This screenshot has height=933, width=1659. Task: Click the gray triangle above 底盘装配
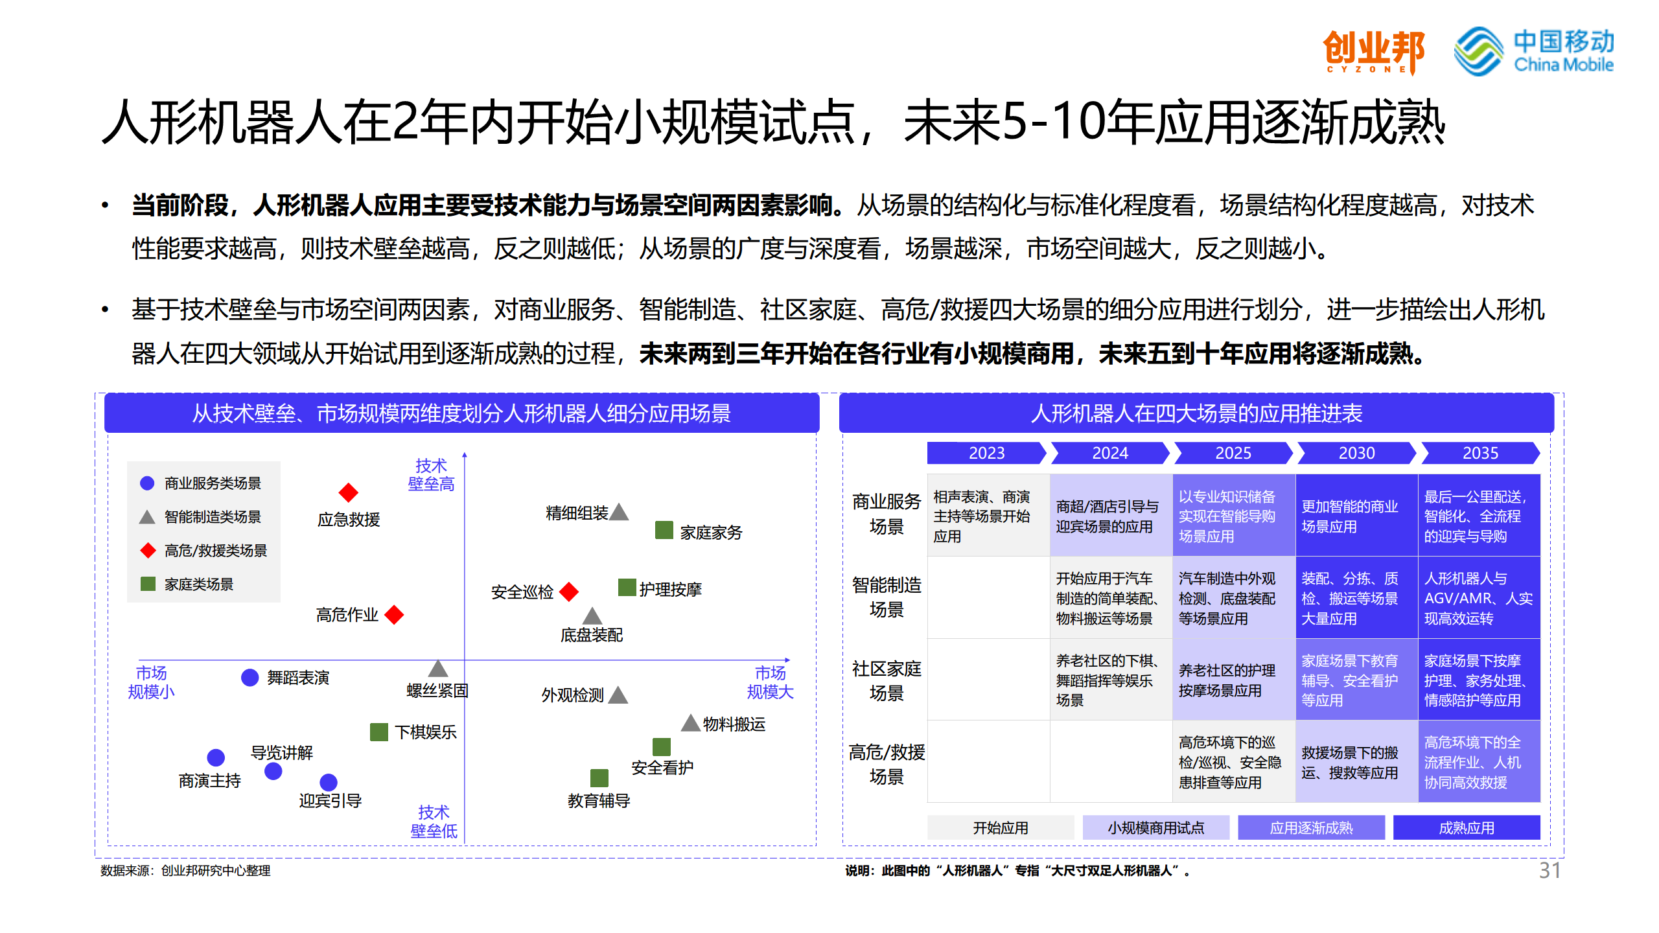(592, 616)
